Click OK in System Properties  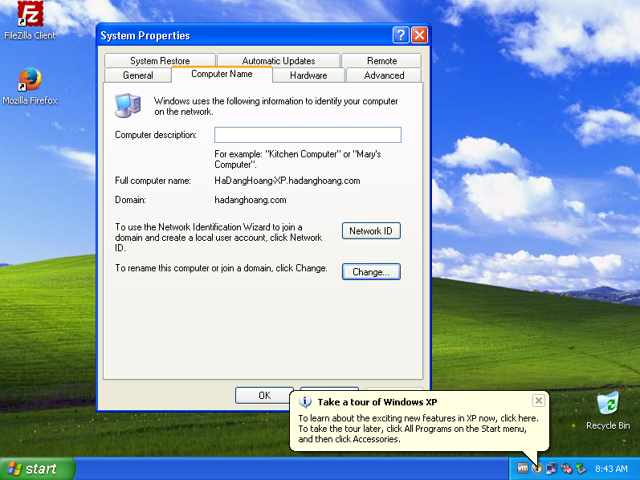coord(264,395)
